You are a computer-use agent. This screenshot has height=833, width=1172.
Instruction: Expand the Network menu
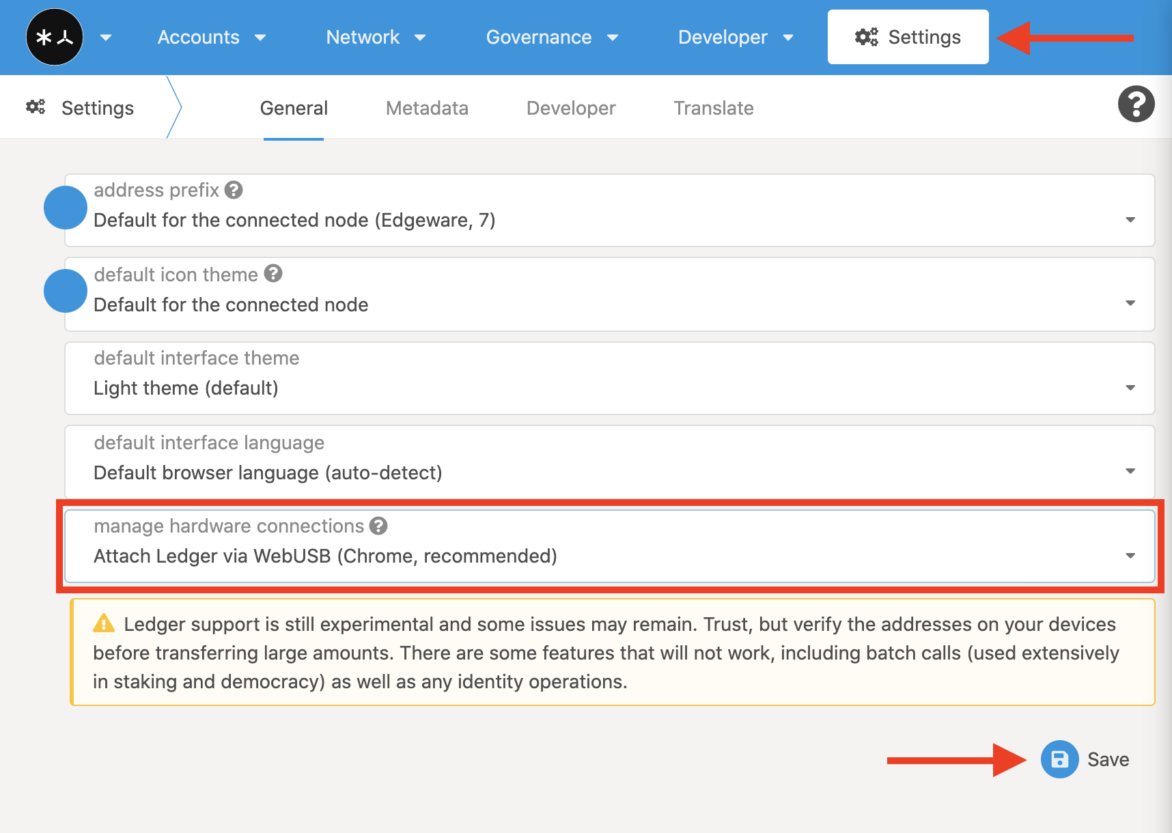375,37
